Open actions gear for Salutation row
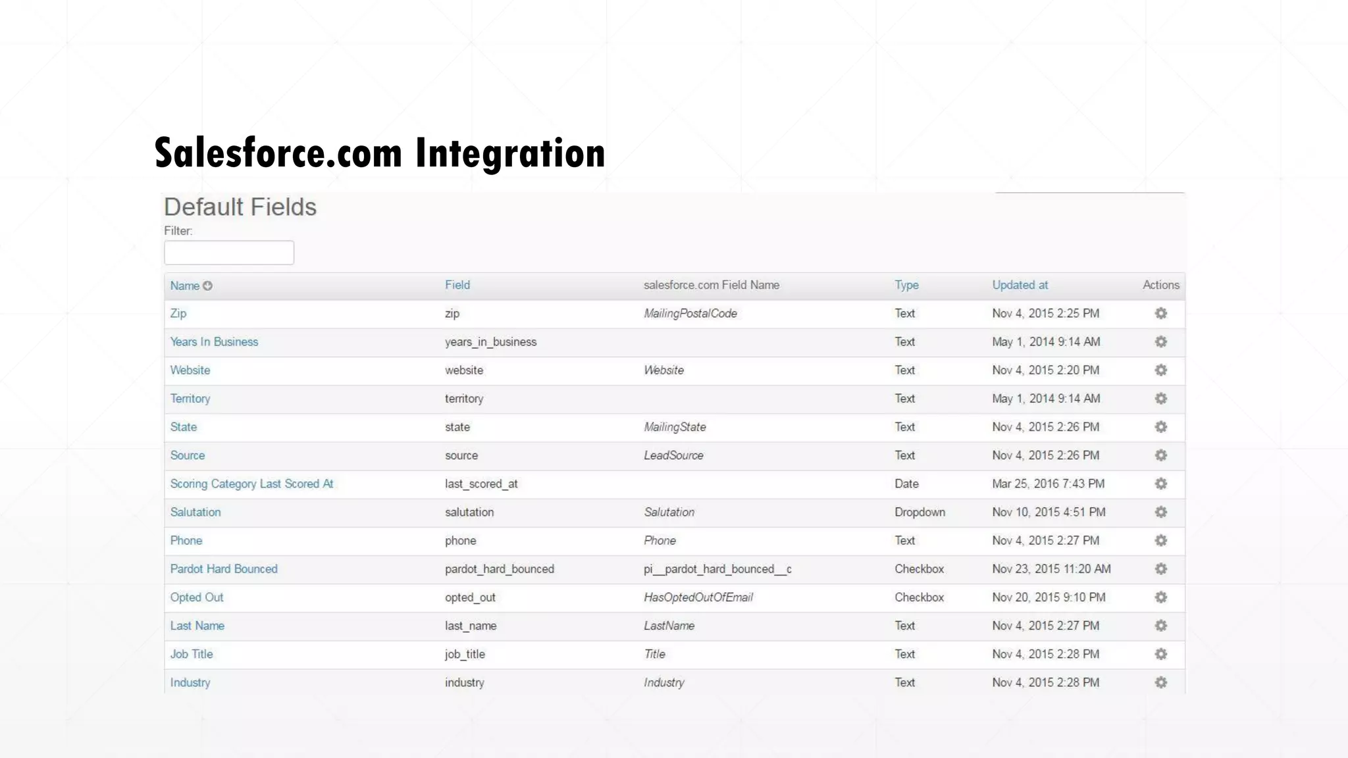This screenshot has width=1348, height=758. pyautogui.click(x=1161, y=512)
